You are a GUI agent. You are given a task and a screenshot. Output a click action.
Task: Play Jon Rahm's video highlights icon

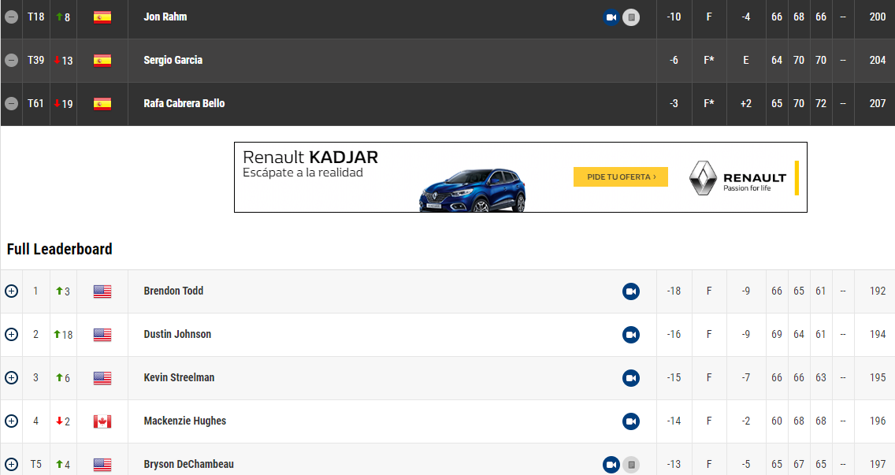coord(611,17)
